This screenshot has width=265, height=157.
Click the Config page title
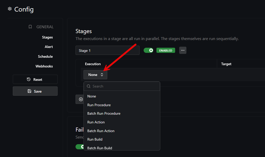click(x=24, y=9)
